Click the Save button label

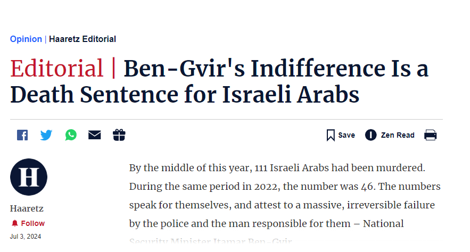pos(347,135)
